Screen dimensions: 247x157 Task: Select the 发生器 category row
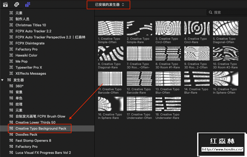(x=47, y=80)
